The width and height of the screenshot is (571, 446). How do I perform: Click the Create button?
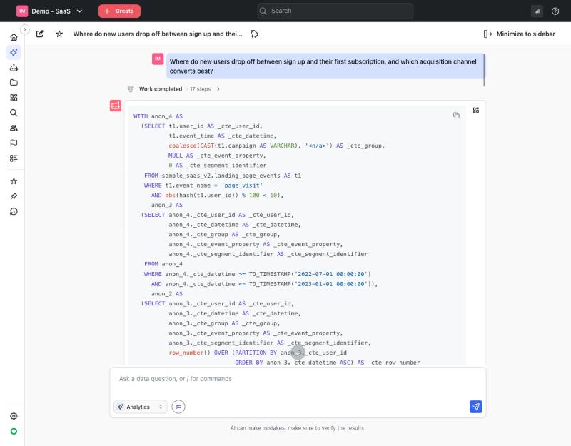tap(119, 11)
